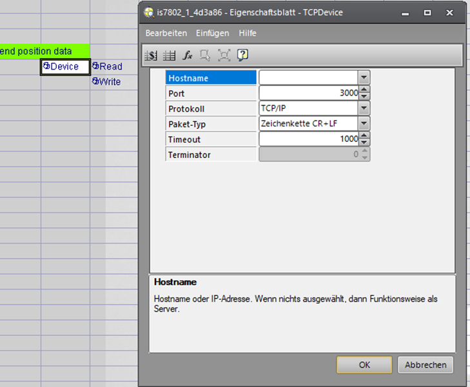Image resolution: width=470 pixels, height=387 pixels.
Task: Decrease the Timeout value with down arrow
Action: click(x=364, y=142)
